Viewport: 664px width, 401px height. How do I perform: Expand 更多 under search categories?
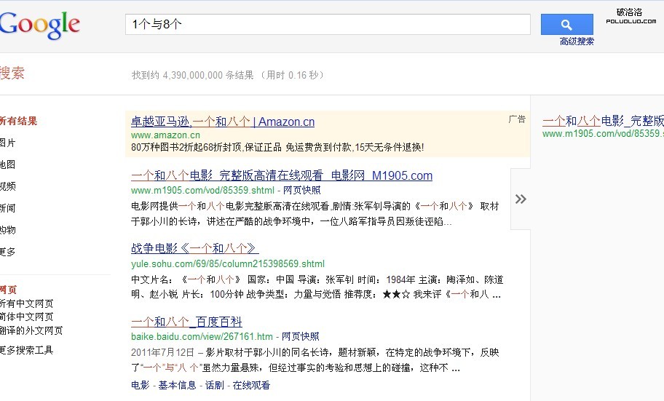(8, 252)
